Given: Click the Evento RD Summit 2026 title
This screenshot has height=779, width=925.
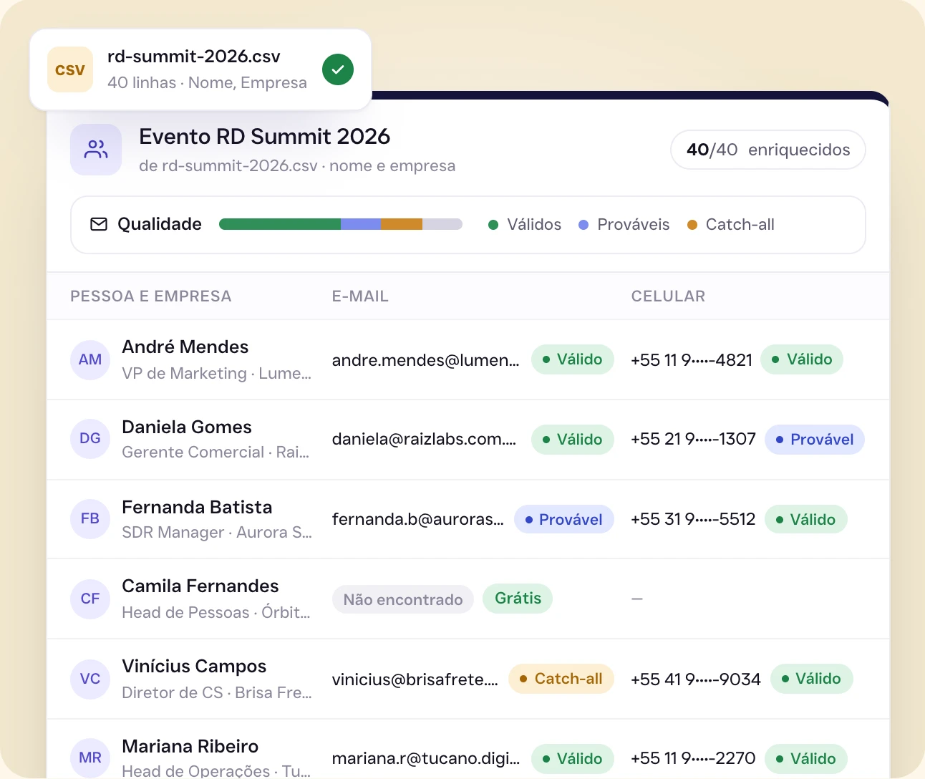Looking at the screenshot, I should point(265,136).
